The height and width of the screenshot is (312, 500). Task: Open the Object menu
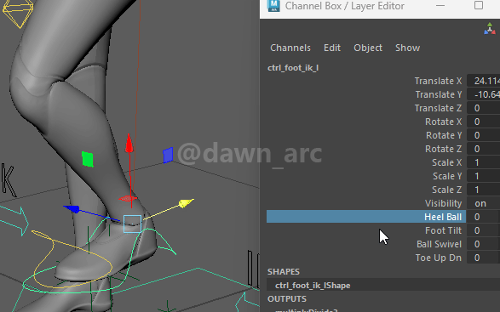click(368, 48)
